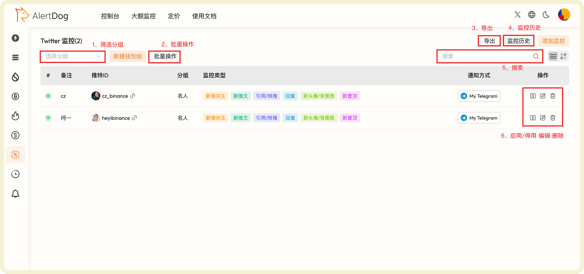Select the X Twitter monitor sidebar icon
This screenshot has width=584, height=274.
[x=15, y=155]
